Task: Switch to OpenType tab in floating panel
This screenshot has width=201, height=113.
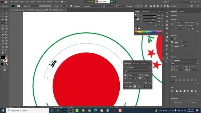Action: coord(144,64)
